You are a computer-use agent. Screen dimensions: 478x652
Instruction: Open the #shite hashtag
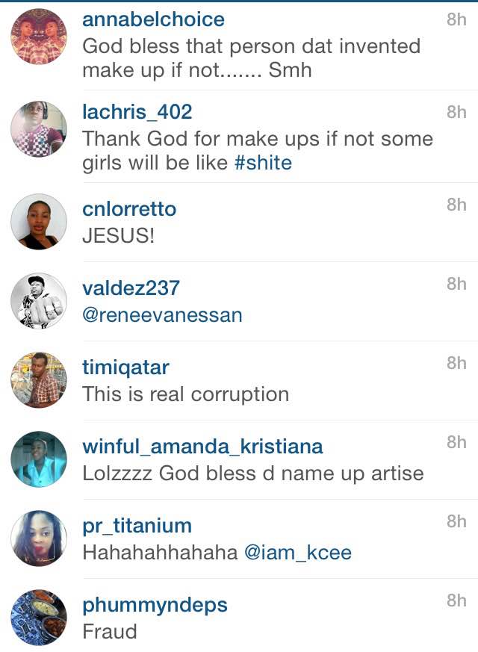pyautogui.click(x=263, y=163)
